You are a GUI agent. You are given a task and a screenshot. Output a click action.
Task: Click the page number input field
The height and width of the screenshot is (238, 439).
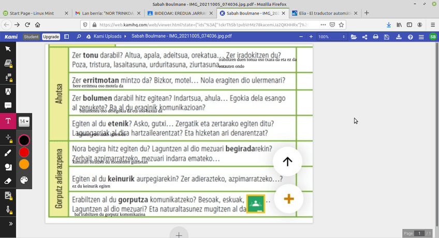(420, 233)
